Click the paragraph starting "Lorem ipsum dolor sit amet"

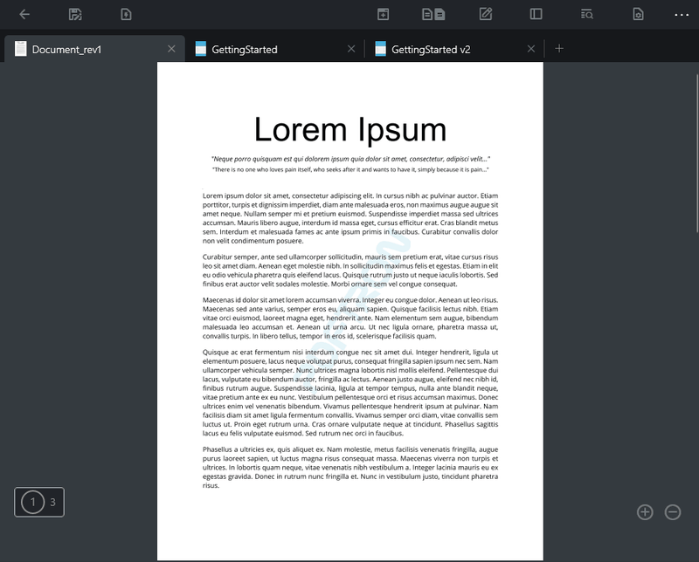350,218
